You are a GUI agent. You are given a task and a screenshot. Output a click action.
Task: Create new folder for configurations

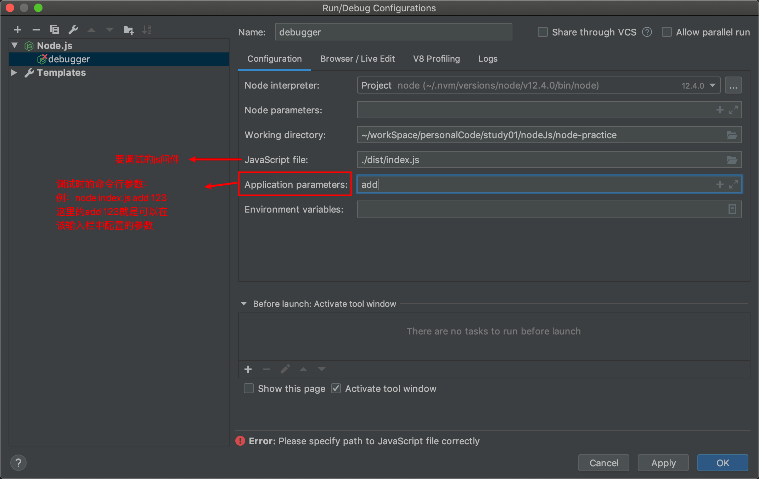(128, 30)
